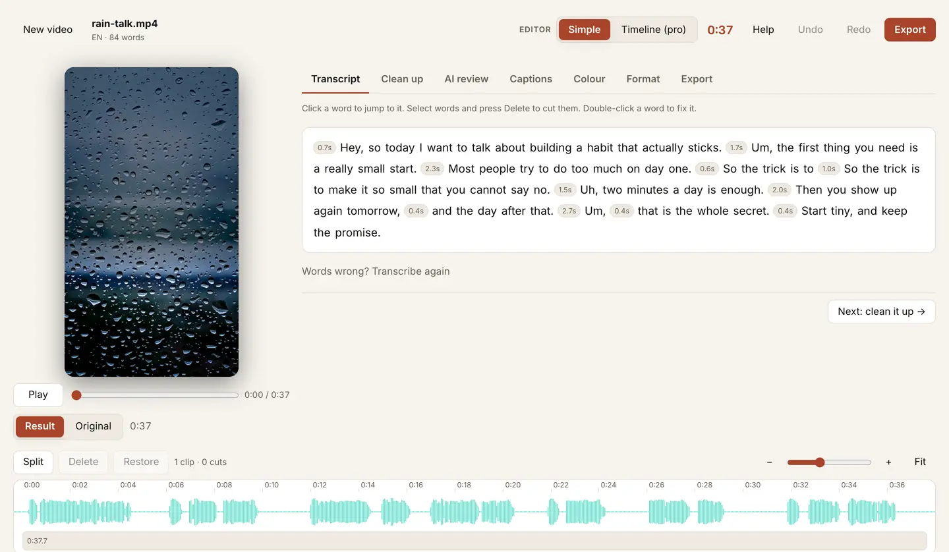
Task: Click the word 'promise.' in transcript
Action: click(x=357, y=233)
